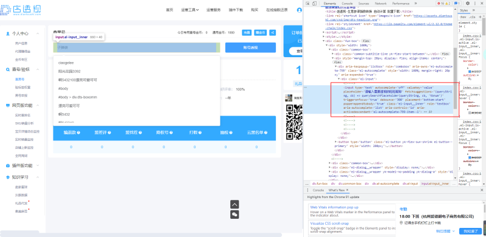Switch to the DevTools Sources tab

tap(363, 4)
